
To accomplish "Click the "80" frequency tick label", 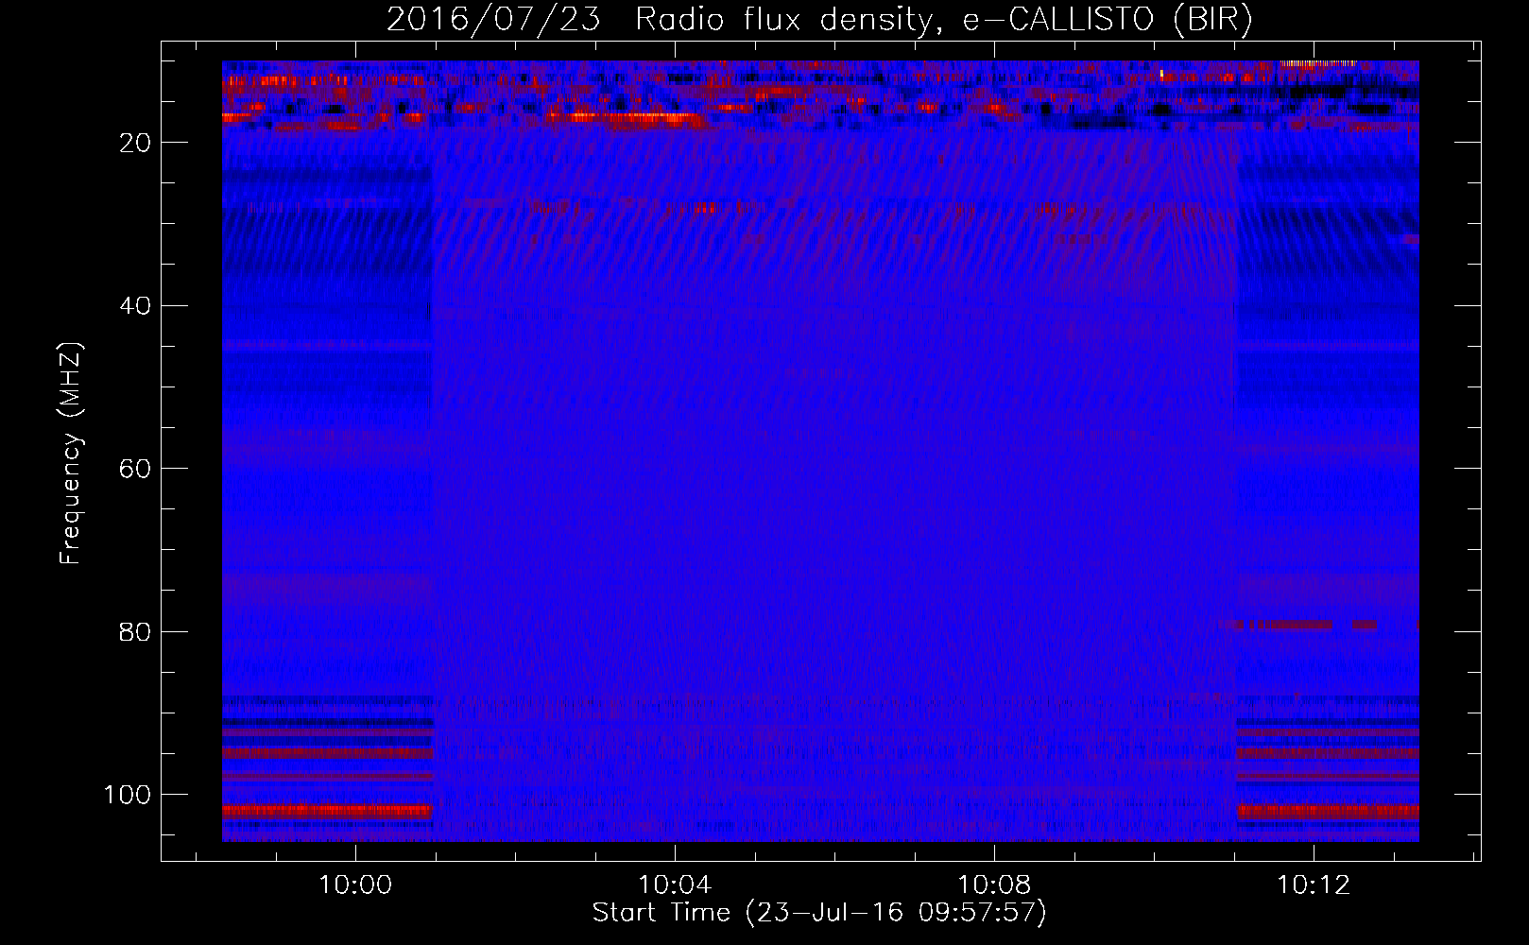I will 136,631.
